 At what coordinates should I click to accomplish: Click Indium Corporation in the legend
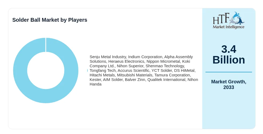pos(145,57)
